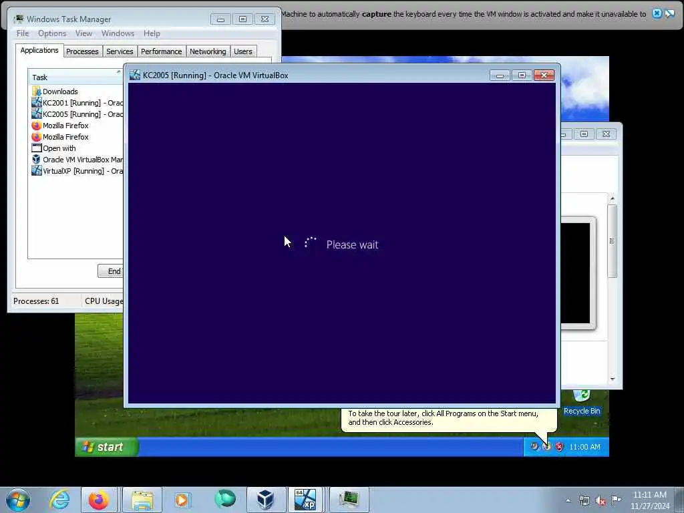This screenshot has height=513, width=684.
Task: Select the KC2001 [Running] task row
Action: [x=76, y=103]
